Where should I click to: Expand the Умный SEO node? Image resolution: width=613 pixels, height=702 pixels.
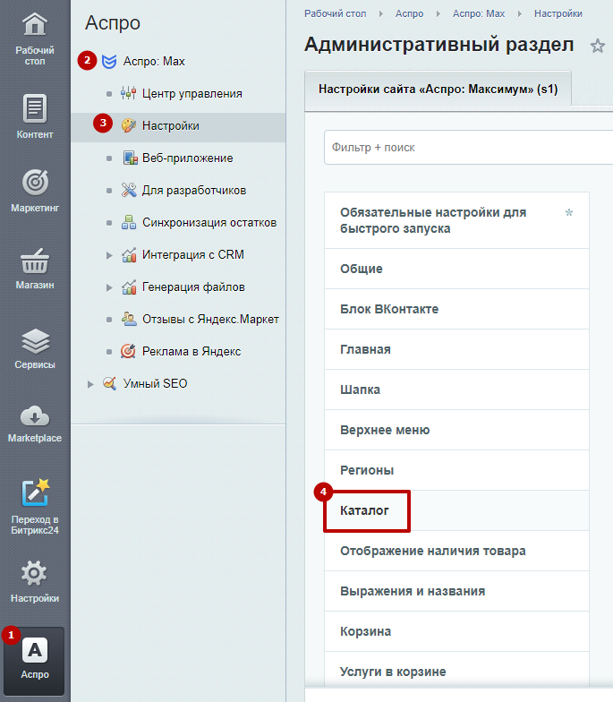(x=90, y=384)
